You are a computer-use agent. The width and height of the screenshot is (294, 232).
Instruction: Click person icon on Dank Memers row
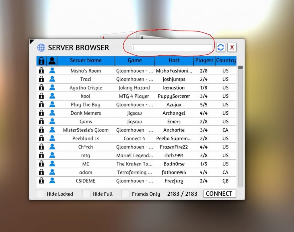pyautogui.click(x=52, y=113)
